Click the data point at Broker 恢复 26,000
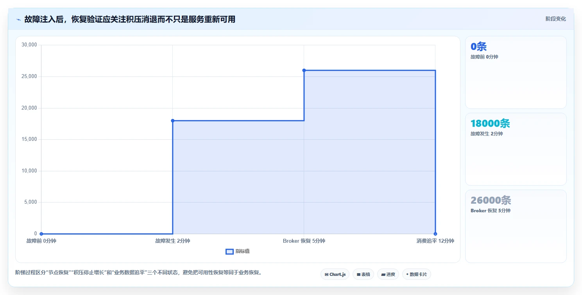The image size is (582, 295). click(304, 70)
